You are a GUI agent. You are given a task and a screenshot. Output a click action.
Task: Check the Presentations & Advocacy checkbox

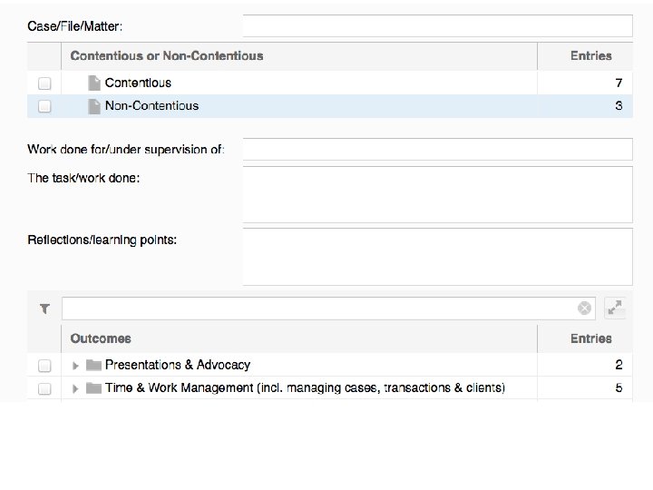pos(44,365)
